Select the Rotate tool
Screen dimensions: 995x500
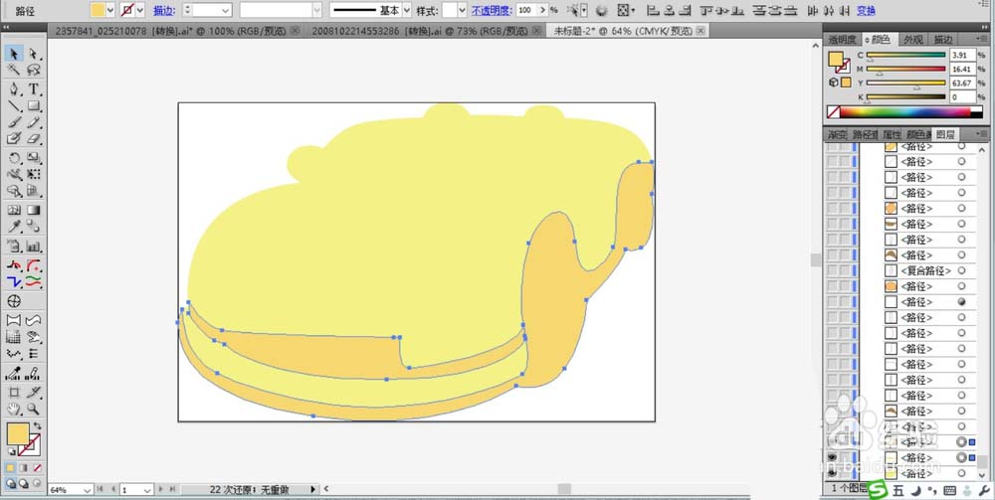(14, 158)
